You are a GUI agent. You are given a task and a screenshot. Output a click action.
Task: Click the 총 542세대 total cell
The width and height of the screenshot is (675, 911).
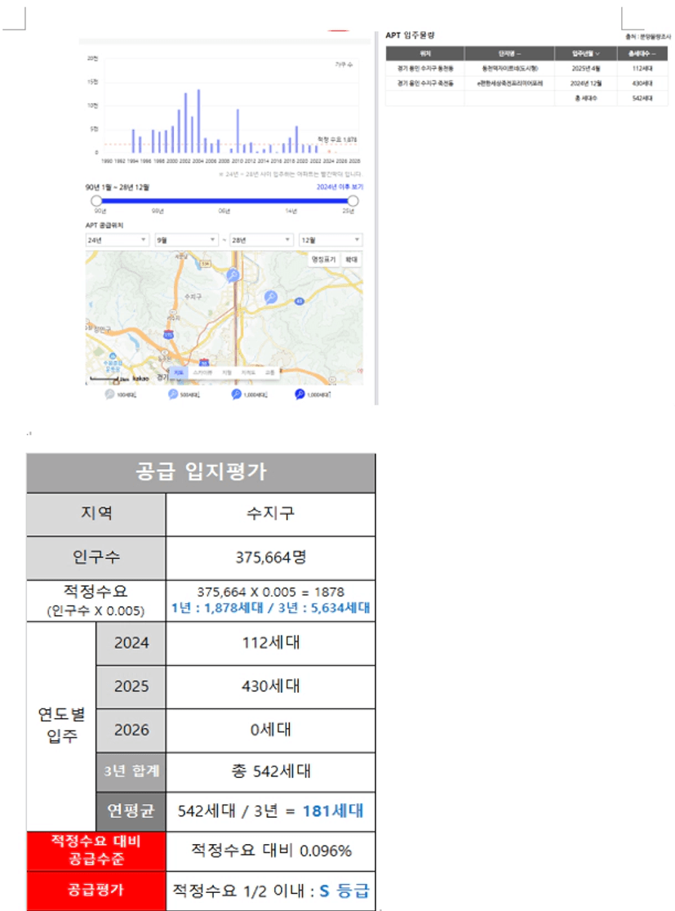[270, 772]
